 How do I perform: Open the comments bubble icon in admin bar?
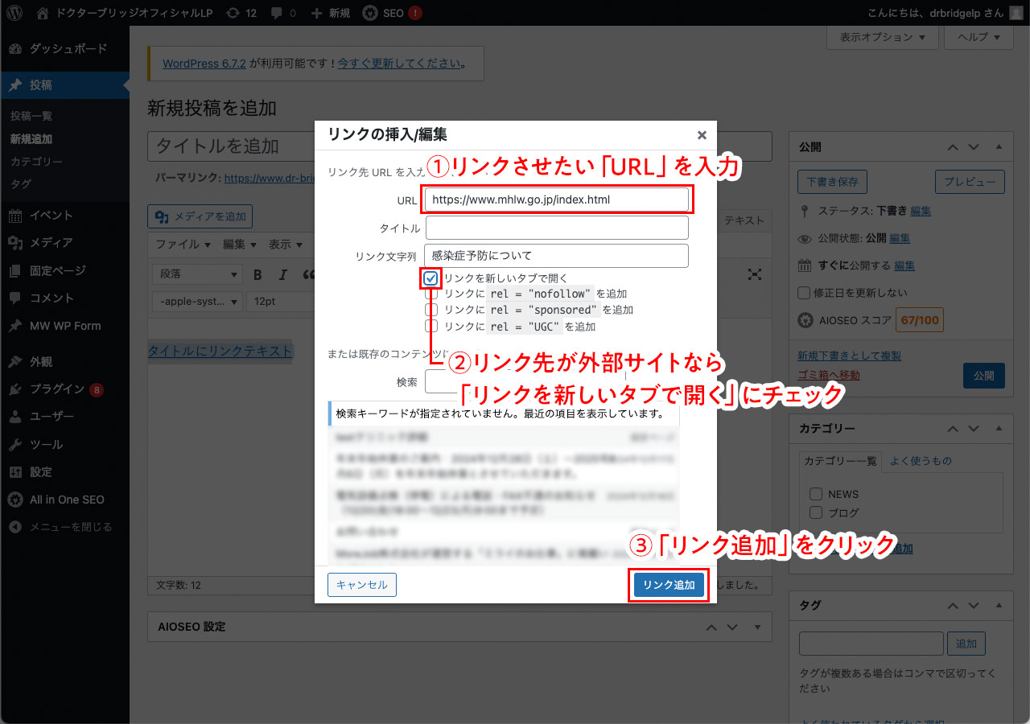click(277, 13)
